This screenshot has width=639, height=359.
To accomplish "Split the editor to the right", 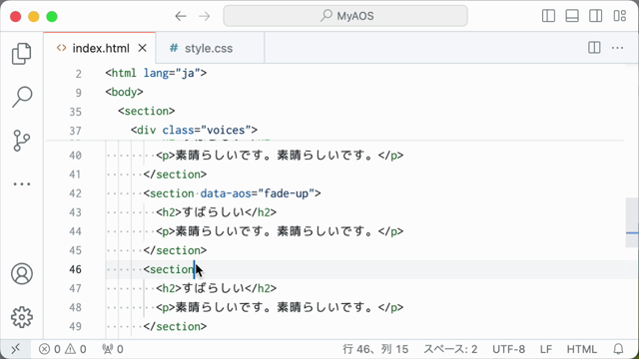I will coord(594,48).
